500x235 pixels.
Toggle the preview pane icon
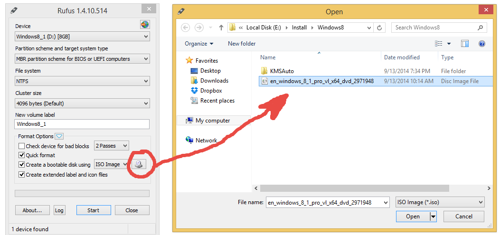coord(464,43)
